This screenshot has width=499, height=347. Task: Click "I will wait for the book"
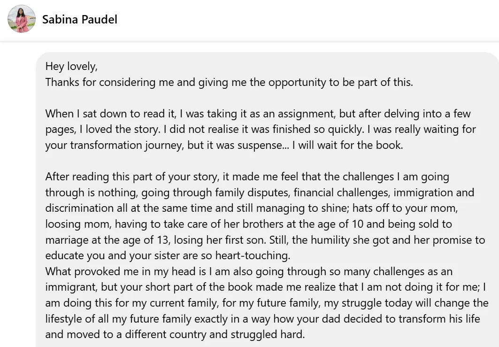tap(347, 145)
